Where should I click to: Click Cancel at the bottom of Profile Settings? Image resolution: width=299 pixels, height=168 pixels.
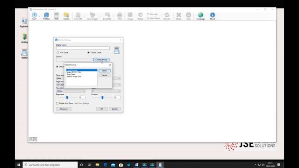point(115,109)
